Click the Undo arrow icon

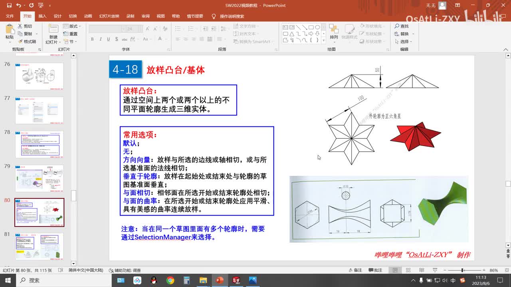tap(19, 6)
